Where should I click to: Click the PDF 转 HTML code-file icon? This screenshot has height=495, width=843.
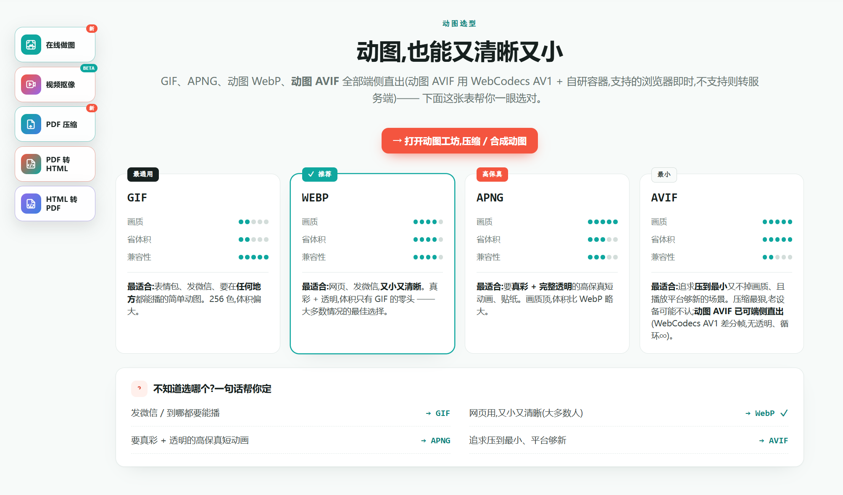(31, 164)
